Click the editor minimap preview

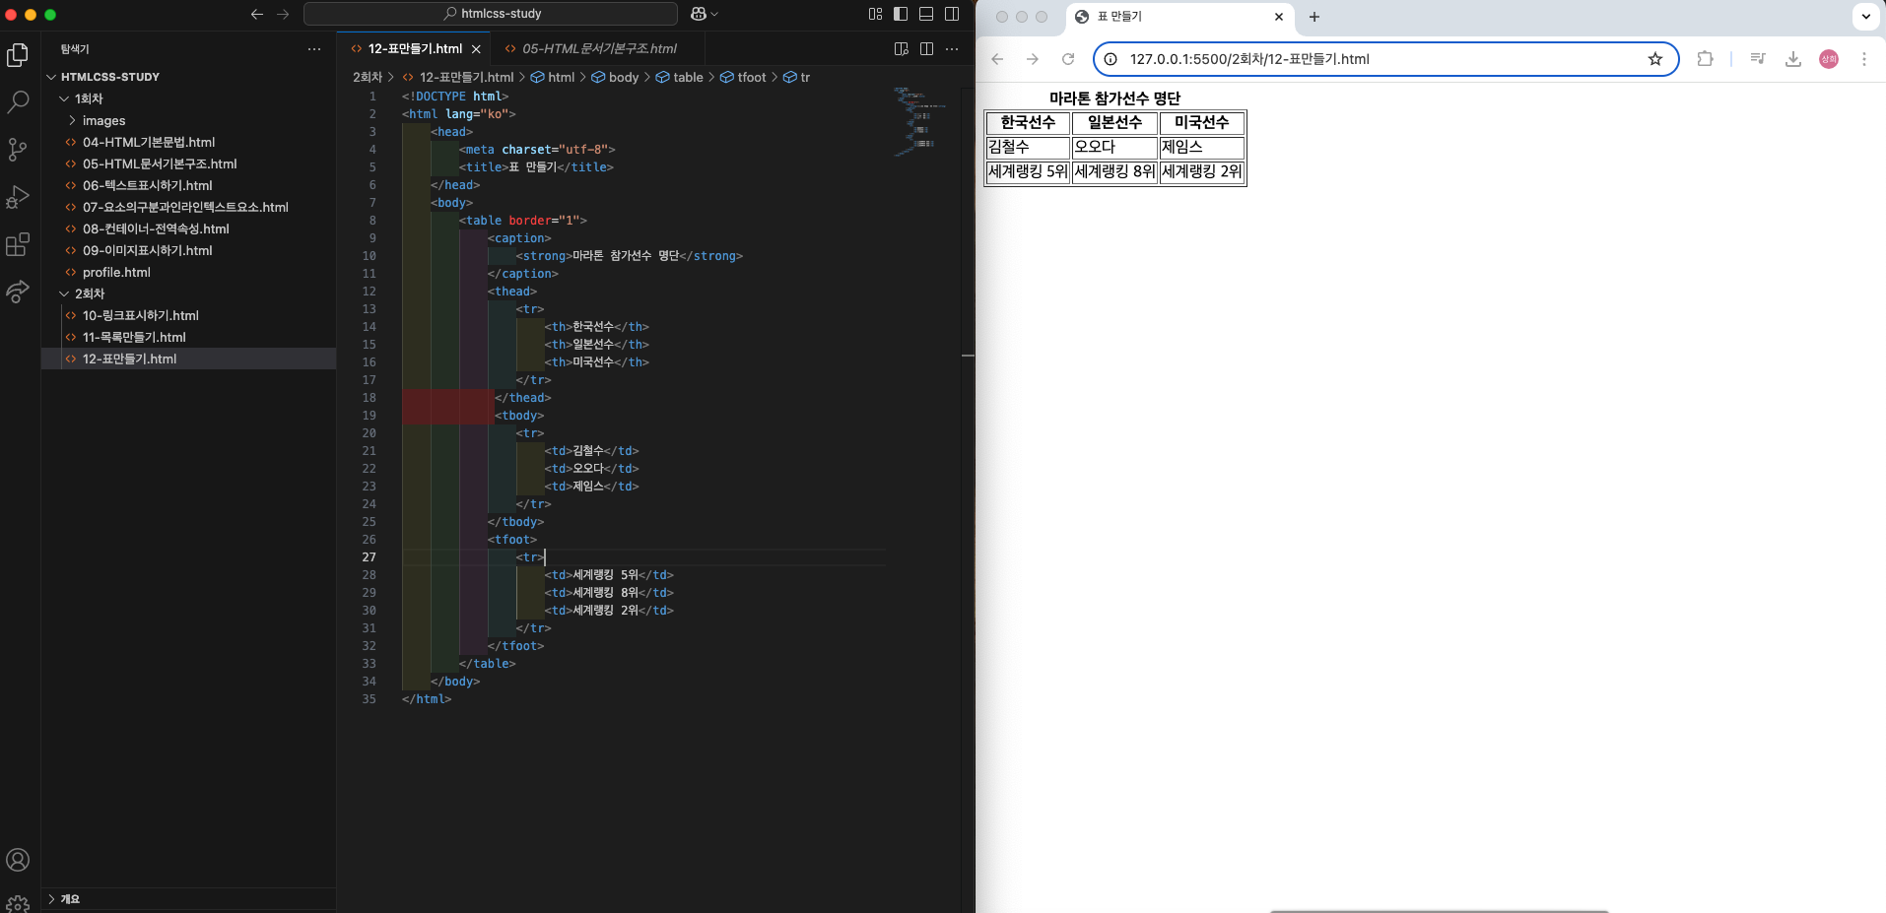[920, 121]
